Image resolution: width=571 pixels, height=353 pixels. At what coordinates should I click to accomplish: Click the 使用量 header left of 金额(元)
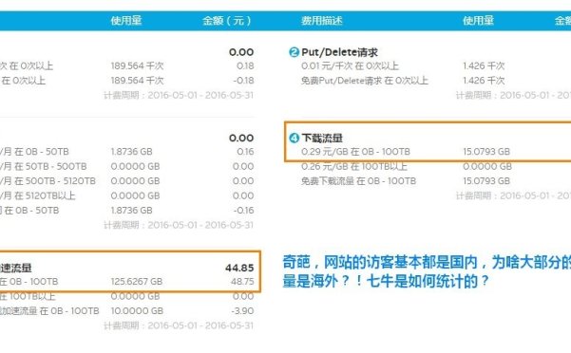pyautogui.click(x=126, y=21)
